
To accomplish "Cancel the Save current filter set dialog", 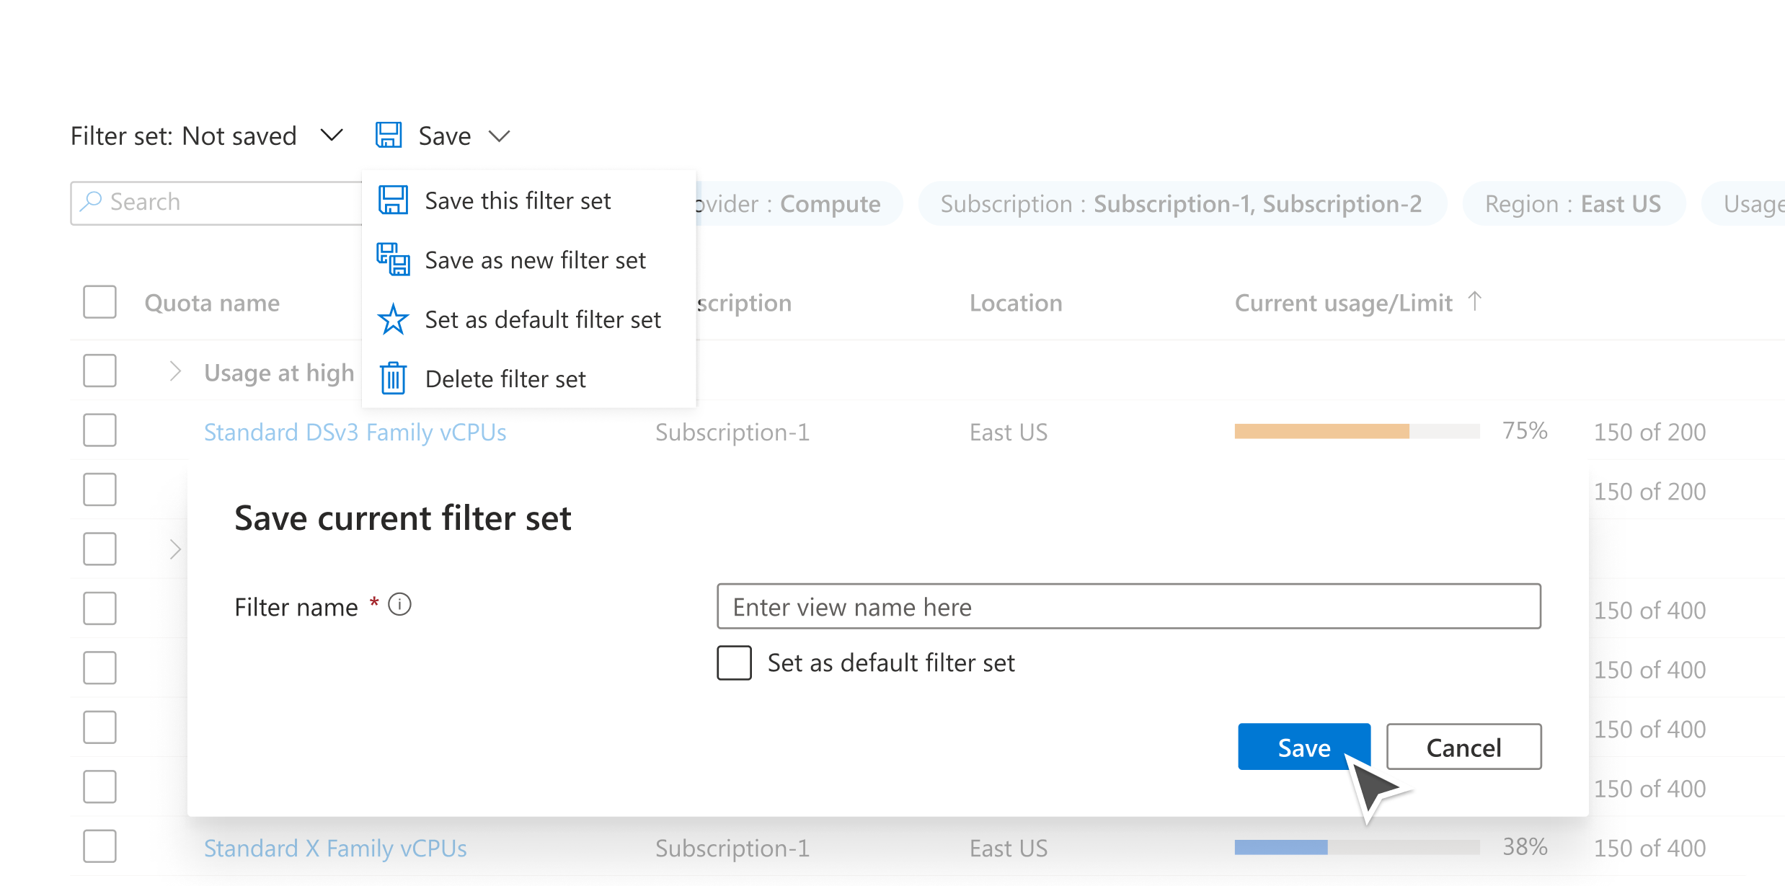I will tap(1463, 747).
